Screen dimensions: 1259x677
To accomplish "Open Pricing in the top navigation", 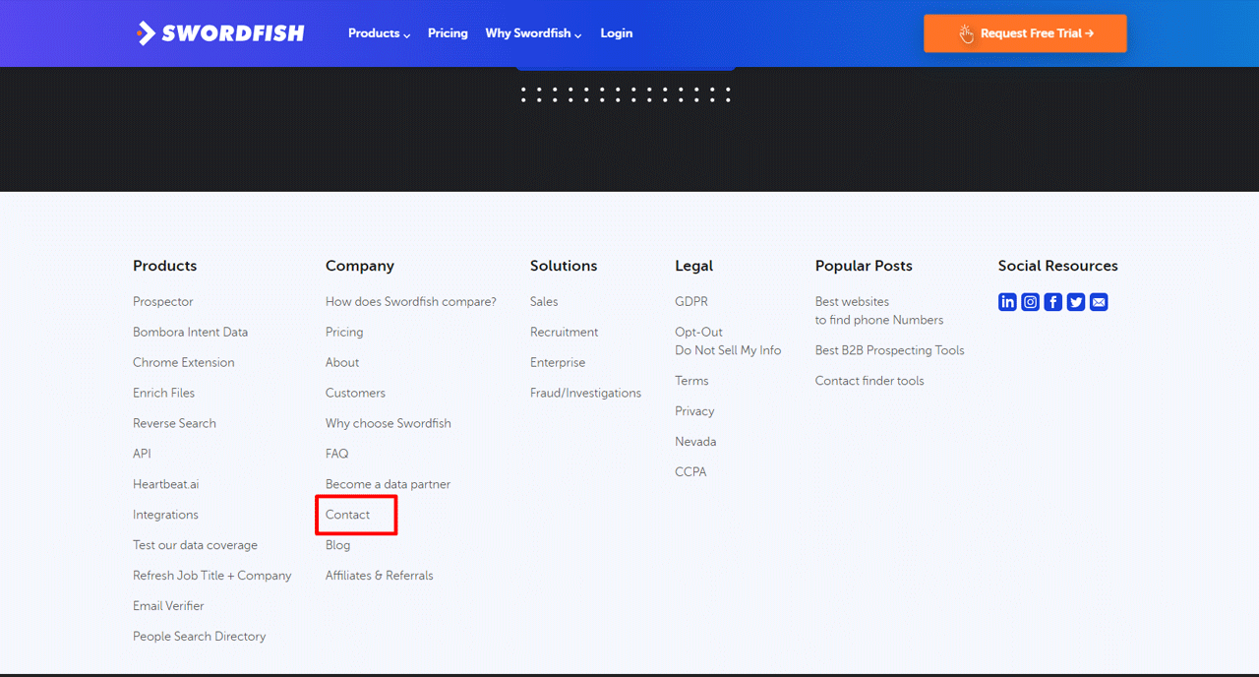I will (448, 33).
